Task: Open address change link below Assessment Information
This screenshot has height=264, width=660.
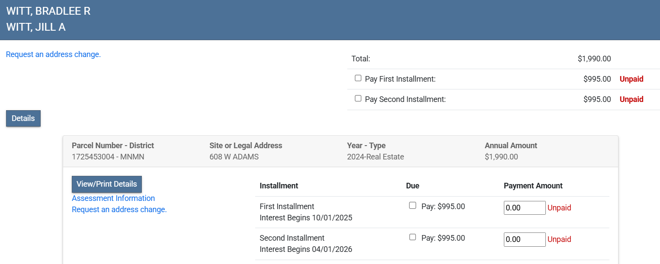Action: pos(119,210)
